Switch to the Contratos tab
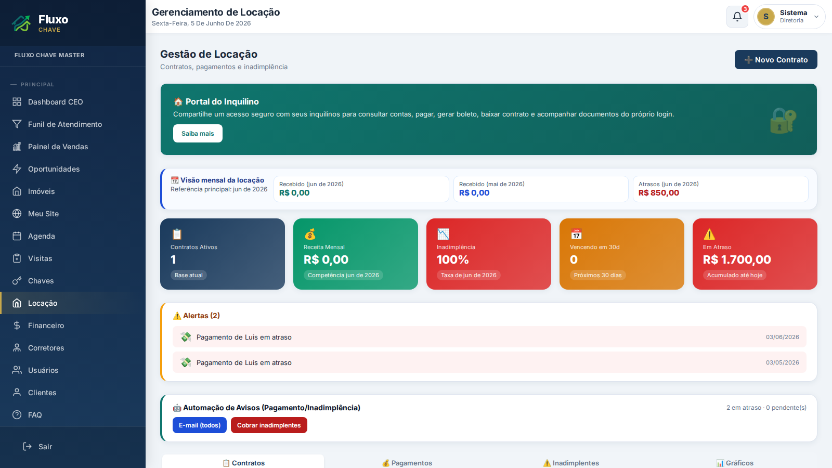Image resolution: width=832 pixels, height=468 pixels. (x=243, y=462)
